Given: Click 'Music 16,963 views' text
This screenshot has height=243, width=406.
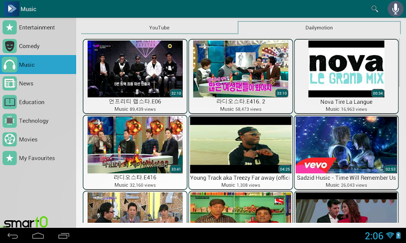Looking at the screenshot, I should click(x=346, y=109).
